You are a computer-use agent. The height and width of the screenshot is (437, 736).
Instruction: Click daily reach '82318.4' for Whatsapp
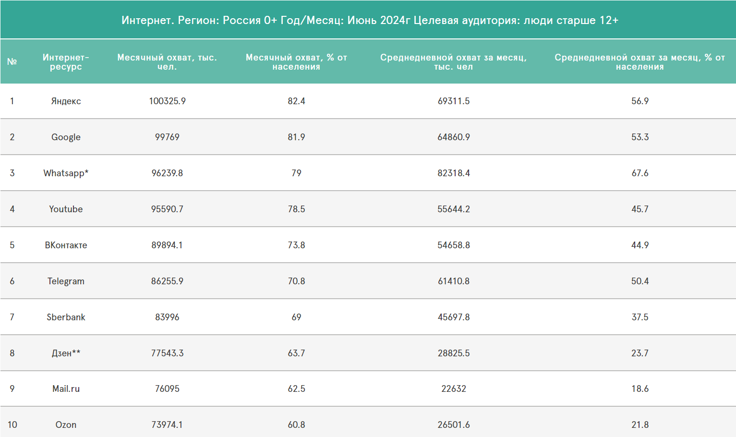(x=454, y=173)
